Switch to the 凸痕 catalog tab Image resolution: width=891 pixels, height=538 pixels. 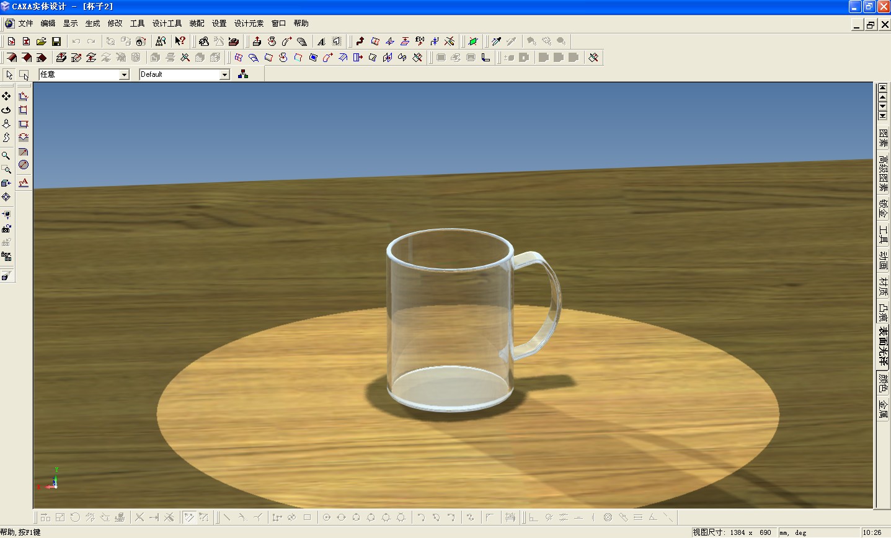(x=883, y=312)
